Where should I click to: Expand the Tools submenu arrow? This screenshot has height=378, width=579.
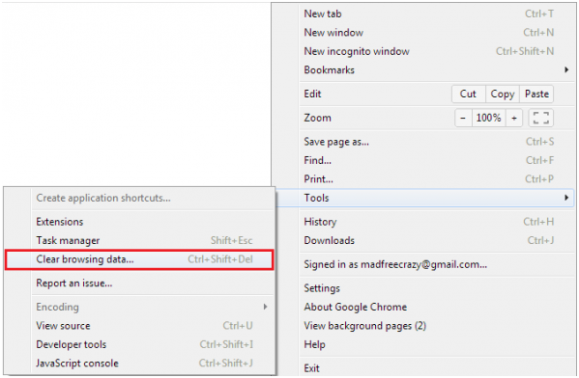566,198
